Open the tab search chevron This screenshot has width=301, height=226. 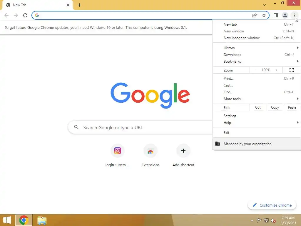pyautogui.click(x=264, y=5)
